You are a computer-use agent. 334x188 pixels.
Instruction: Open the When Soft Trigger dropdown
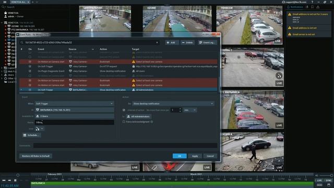click(x=74, y=103)
